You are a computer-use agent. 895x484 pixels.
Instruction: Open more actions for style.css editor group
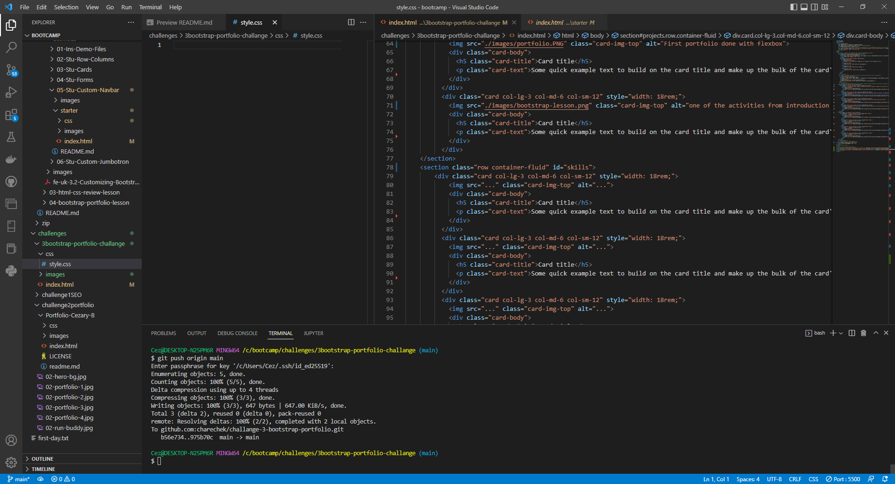(x=363, y=22)
